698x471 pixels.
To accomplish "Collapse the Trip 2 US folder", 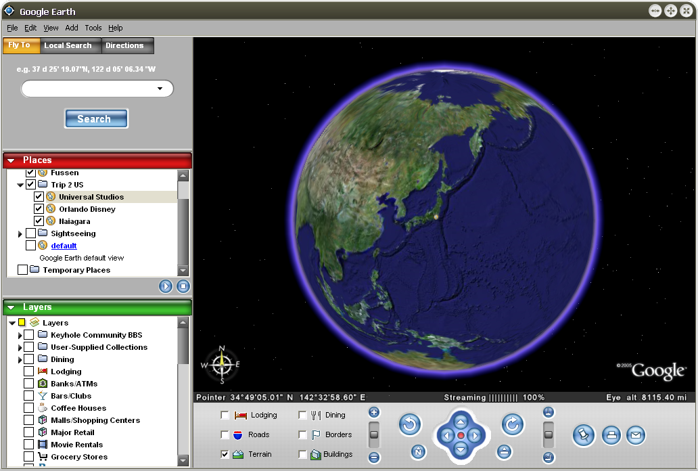I will click(x=20, y=185).
